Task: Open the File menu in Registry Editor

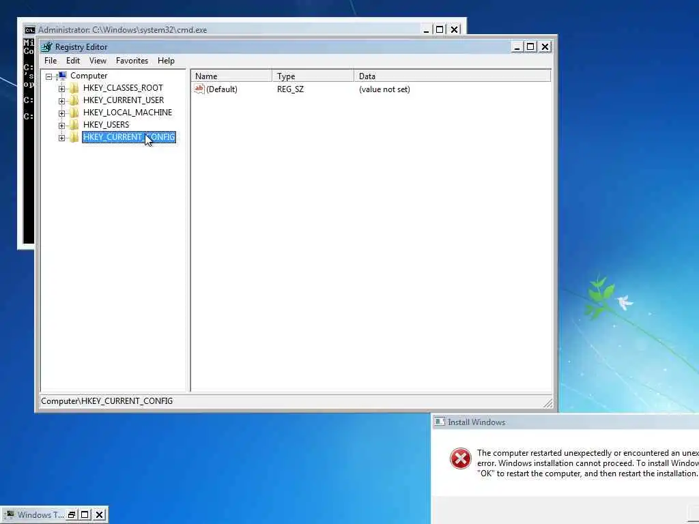Action: coord(51,61)
